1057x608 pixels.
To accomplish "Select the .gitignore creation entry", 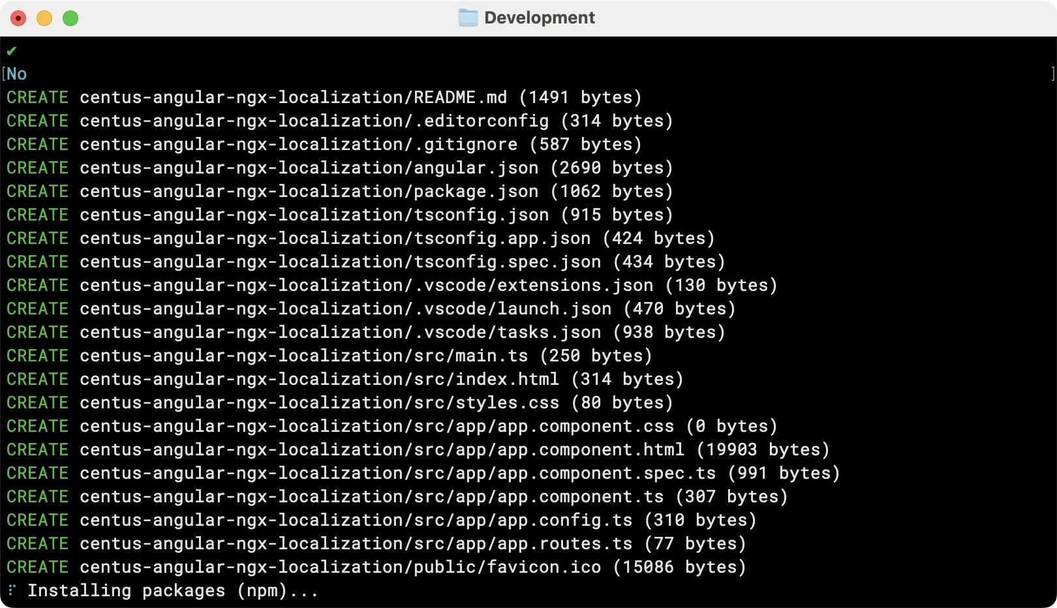I will tap(323, 144).
